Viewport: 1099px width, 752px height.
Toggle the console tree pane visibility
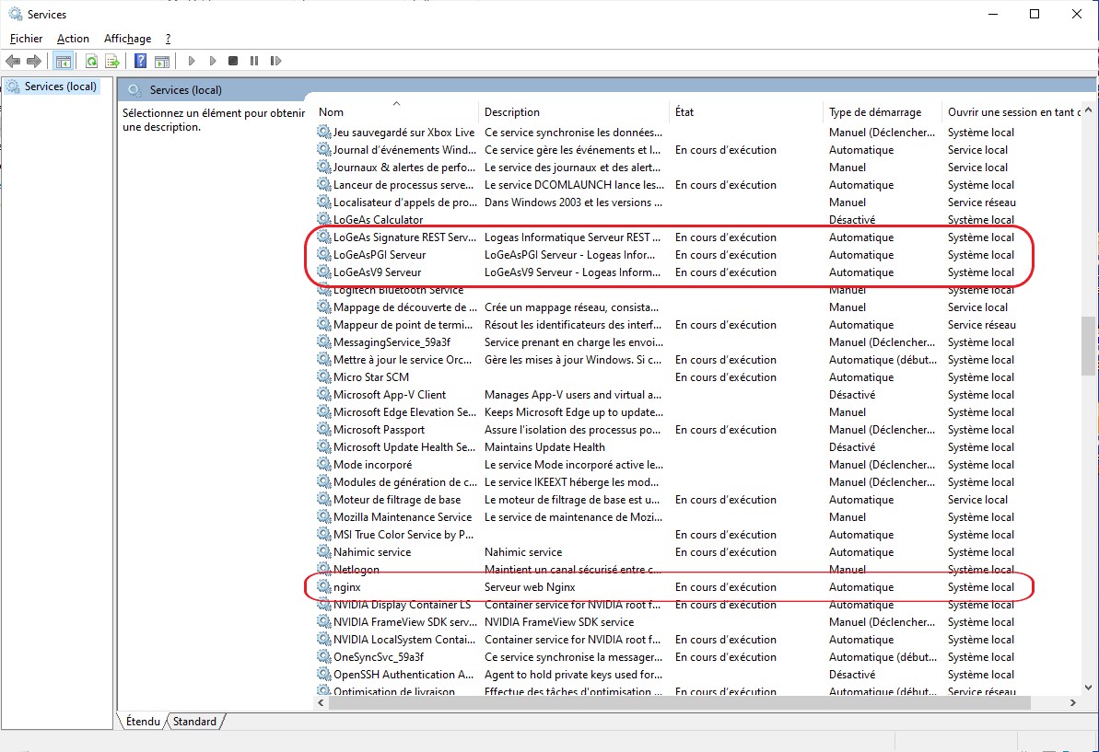pyautogui.click(x=64, y=62)
